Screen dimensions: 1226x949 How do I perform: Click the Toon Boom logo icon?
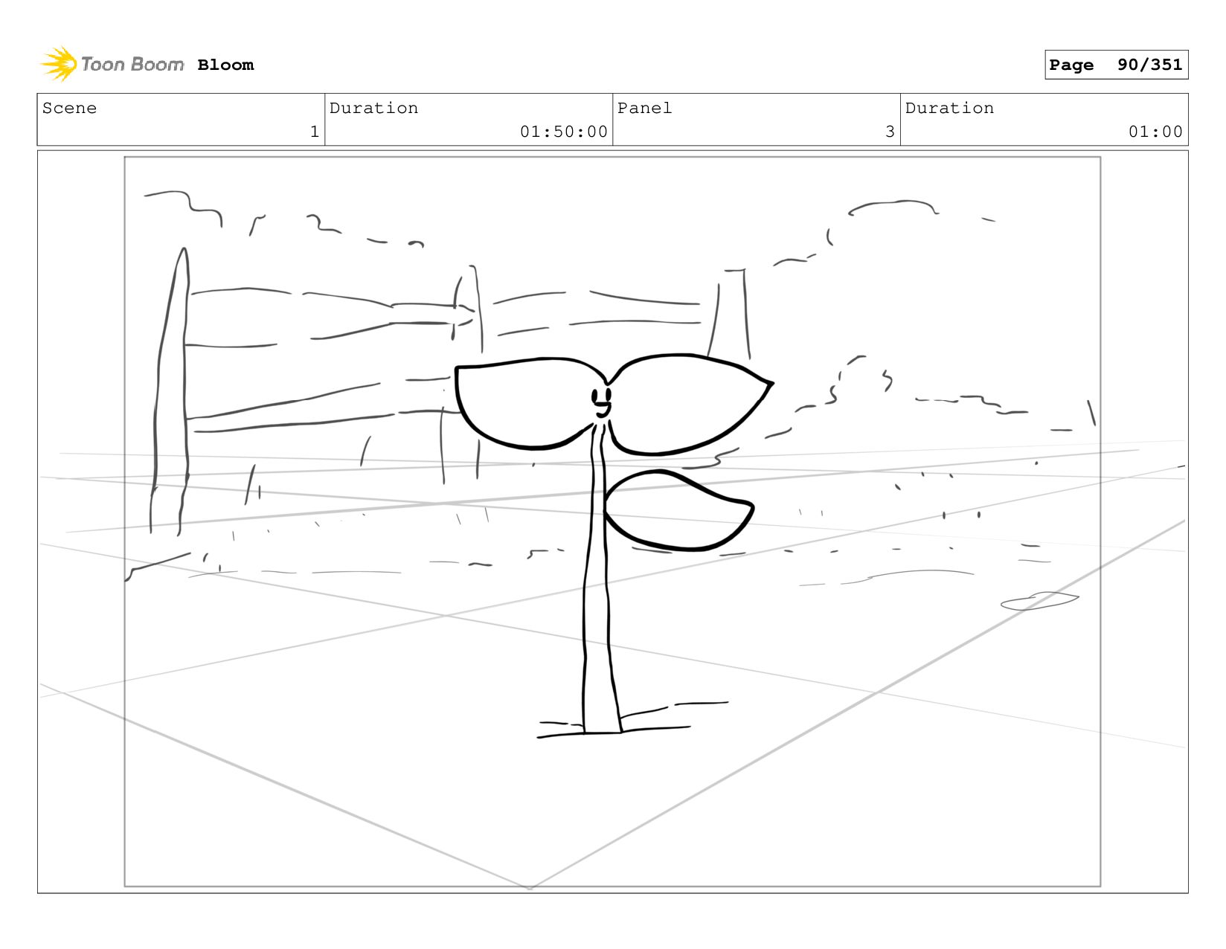coord(59,64)
